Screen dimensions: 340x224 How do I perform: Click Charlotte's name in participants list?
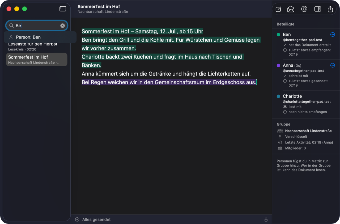[292, 96]
